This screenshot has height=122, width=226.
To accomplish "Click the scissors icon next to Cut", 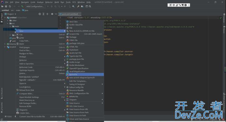I will click(17, 35).
